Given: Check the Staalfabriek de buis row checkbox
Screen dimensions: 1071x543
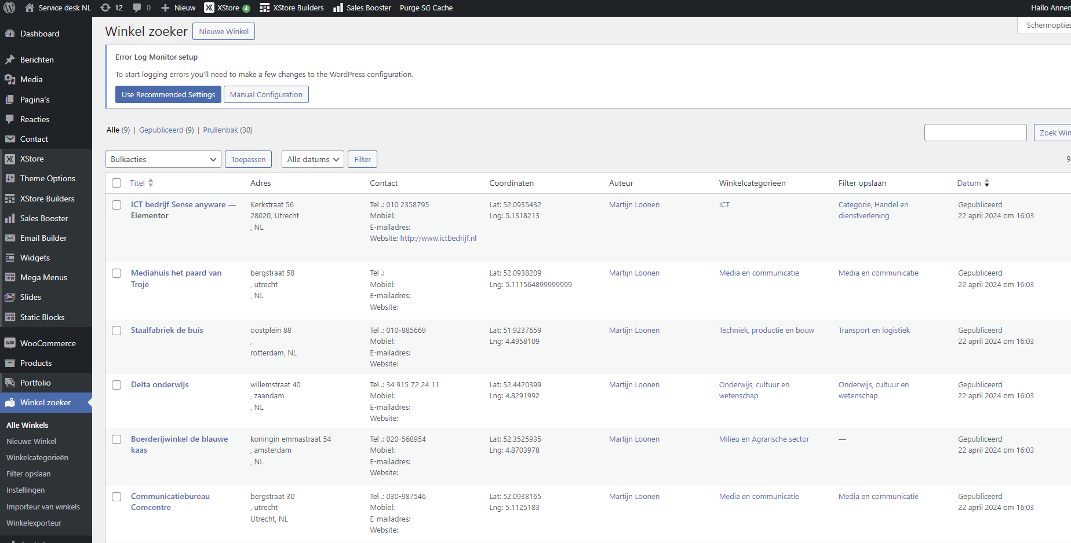Looking at the screenshot, I should pyautogui.click(x=116, y=331).
